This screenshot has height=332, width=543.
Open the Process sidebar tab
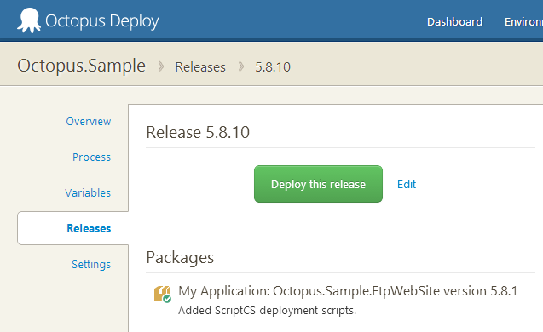pyautogui.click(x=91, y=157)
